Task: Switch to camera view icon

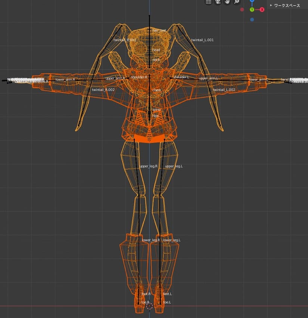Action: click(x=218, y=2)
